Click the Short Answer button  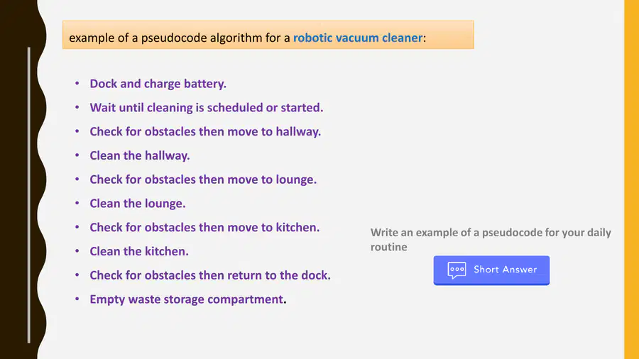pos(491,270)
